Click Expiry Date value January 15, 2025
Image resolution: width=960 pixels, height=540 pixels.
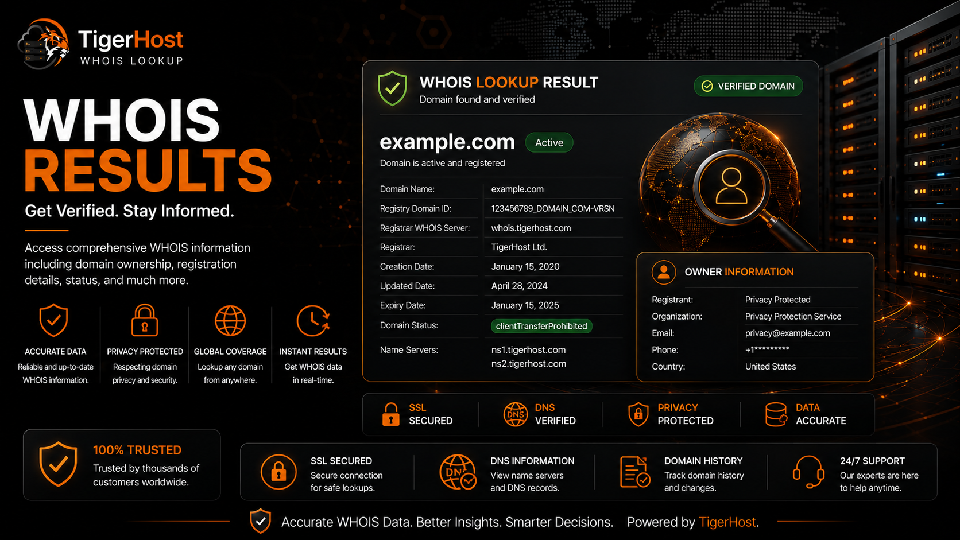[525, 306]
